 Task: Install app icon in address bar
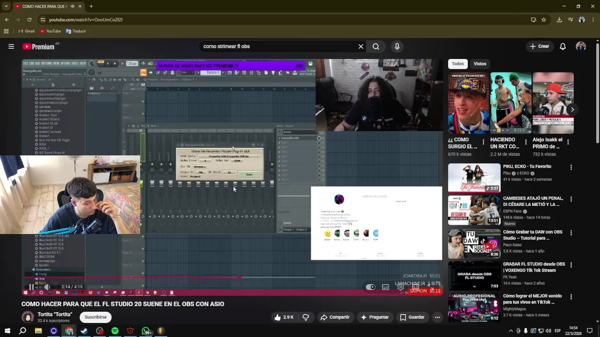(x=533, y=20)
